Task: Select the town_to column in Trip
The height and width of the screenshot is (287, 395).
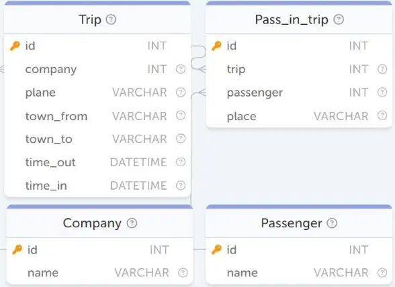Action: coord(97,139)
